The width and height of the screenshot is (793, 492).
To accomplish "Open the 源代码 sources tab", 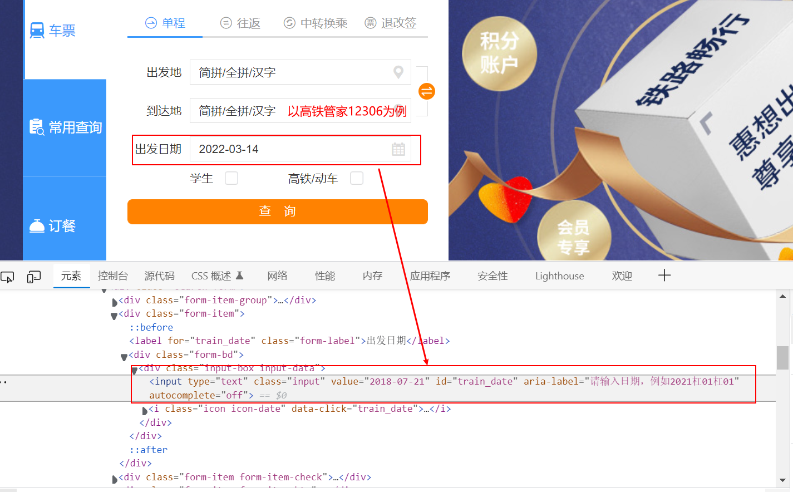I will 160,275.
